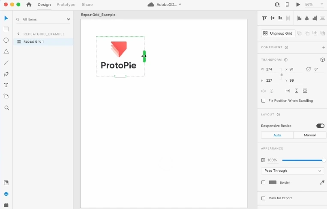The width and height of the screenshot is (327, 209).
Task: Click fix width constraint icon
Action: pos(288,91)
